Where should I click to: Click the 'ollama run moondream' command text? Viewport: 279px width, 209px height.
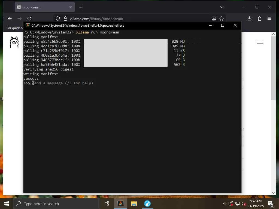point(98,32)
